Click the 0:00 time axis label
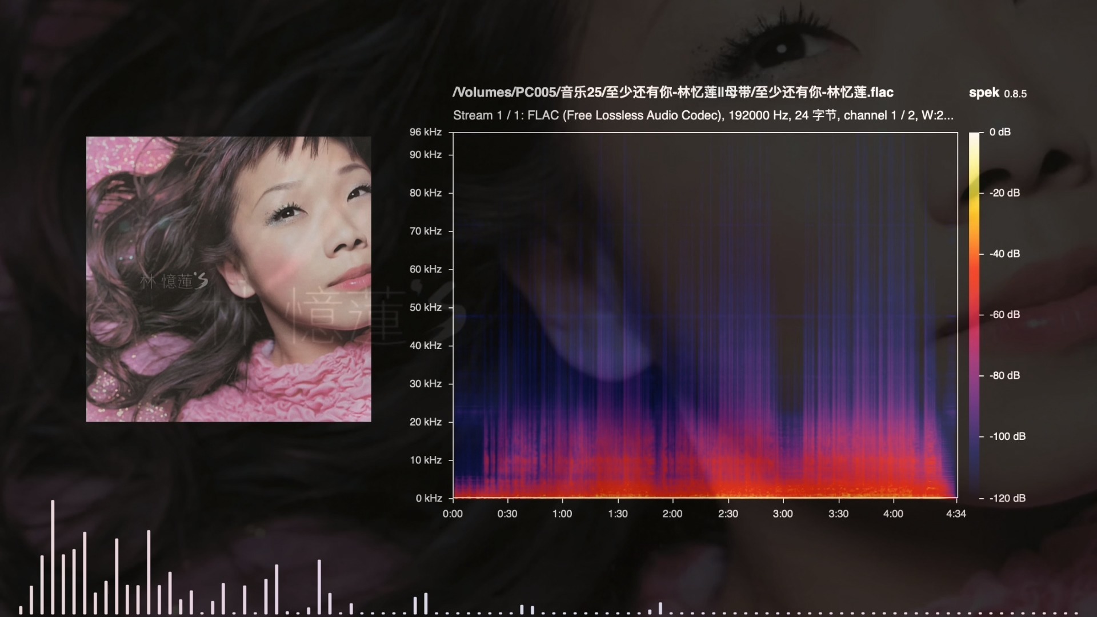This screenshot has width=1097, height=617. [453, 514]
